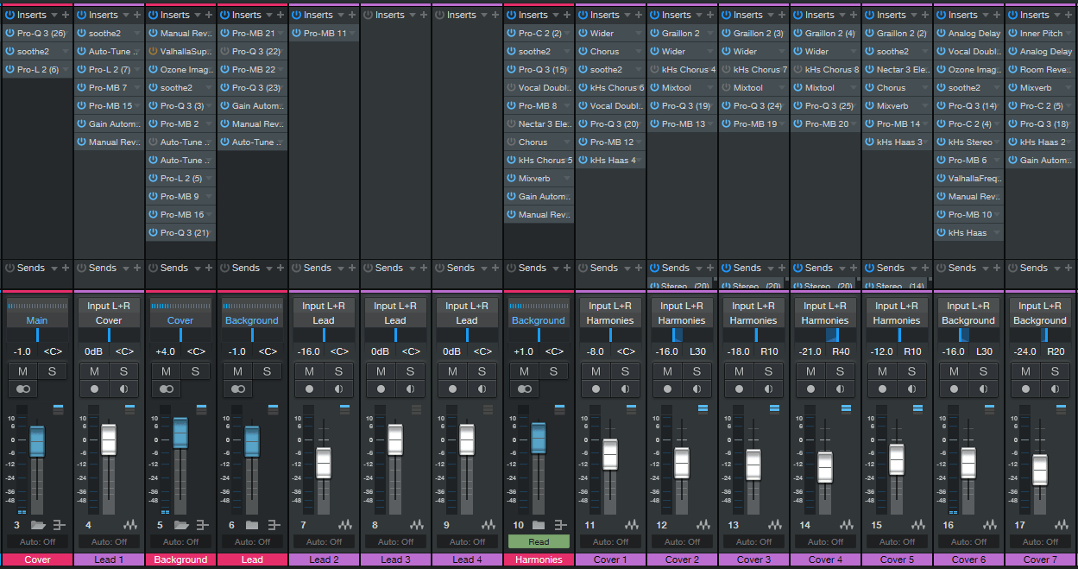Open the ValhallaFreq insert on Cover 6
The image size is (1078, 569).
[x=968, y=178]
